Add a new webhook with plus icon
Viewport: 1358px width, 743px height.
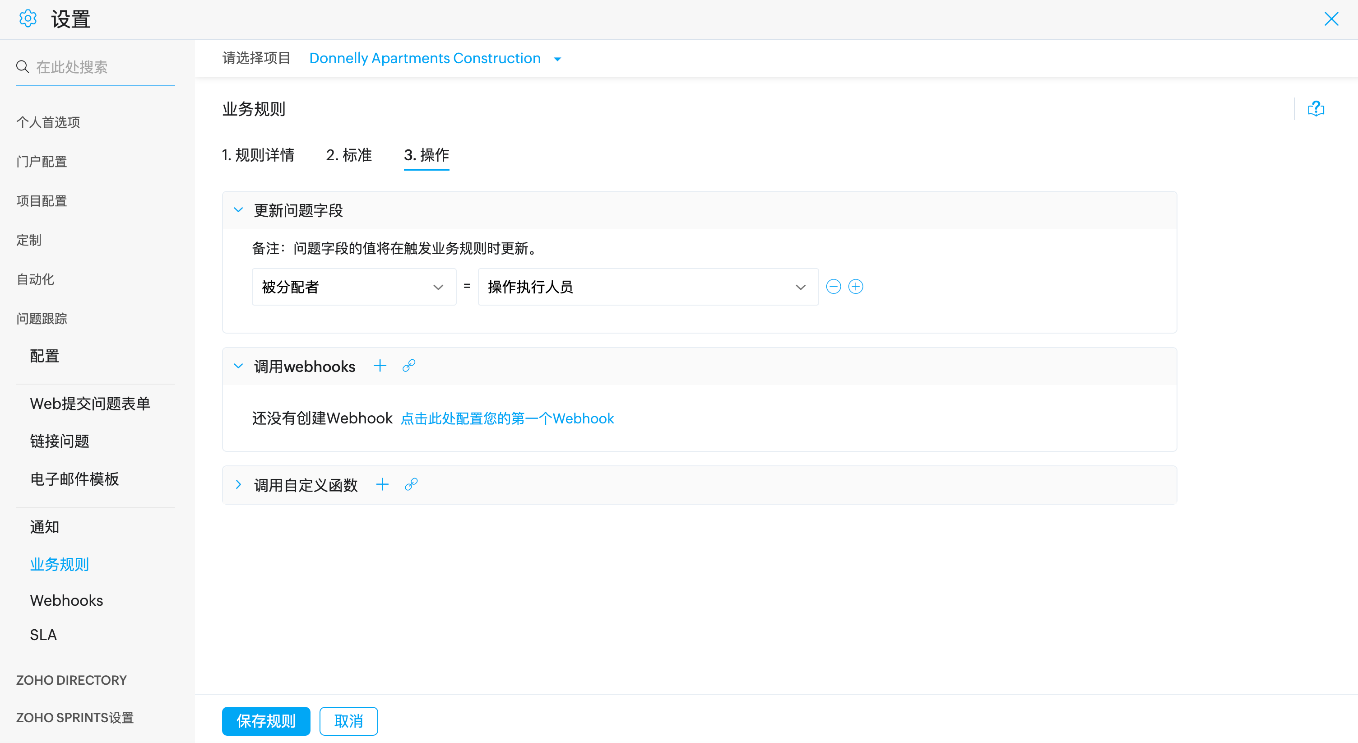pyautogui.click(x=380, y=366)
